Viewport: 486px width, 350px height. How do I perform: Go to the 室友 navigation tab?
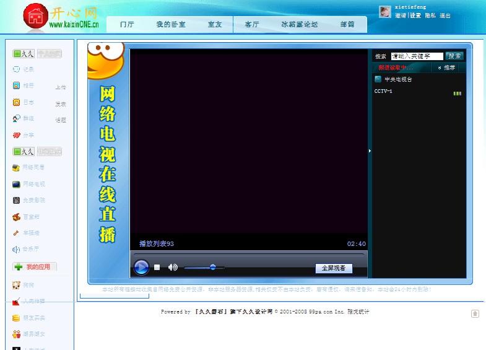point(215,24)
